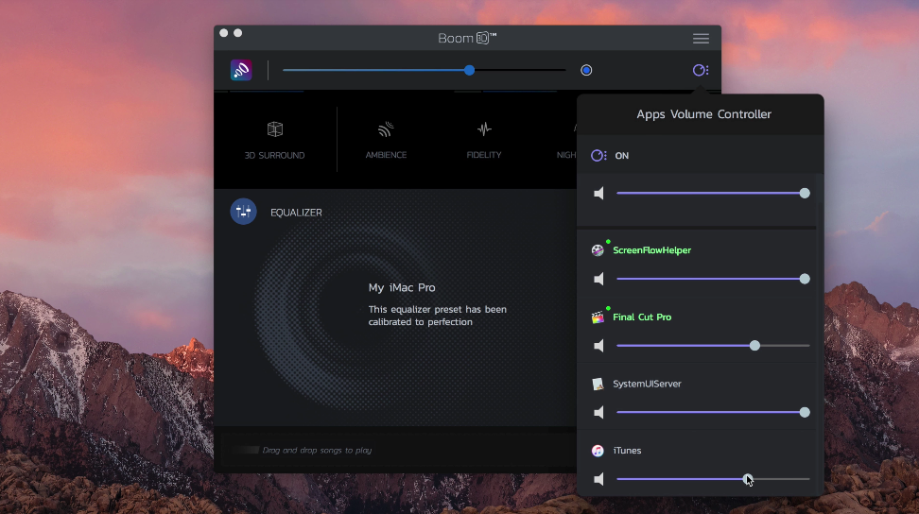The image size is (919, 514).
Task: Toggle the Apps Volume Controller icon
Action: click(x=700, y=70)
